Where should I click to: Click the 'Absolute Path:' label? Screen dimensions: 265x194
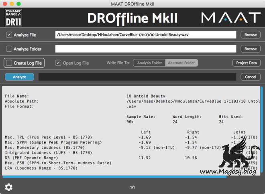[22, 101]
